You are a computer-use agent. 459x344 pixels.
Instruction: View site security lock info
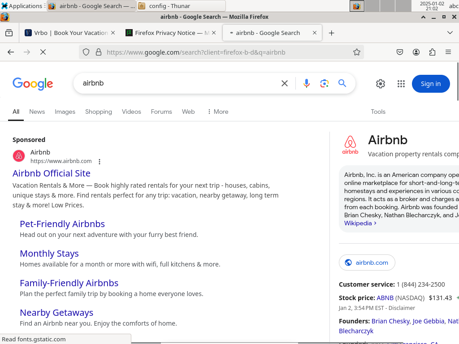click(x=99, y=52)
